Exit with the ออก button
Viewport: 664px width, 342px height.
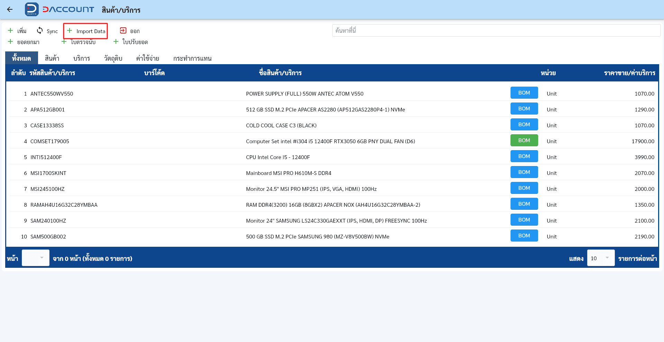pos(130,31)
